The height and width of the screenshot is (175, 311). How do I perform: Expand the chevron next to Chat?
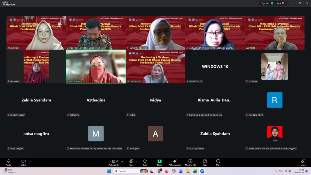pos(137,161)
